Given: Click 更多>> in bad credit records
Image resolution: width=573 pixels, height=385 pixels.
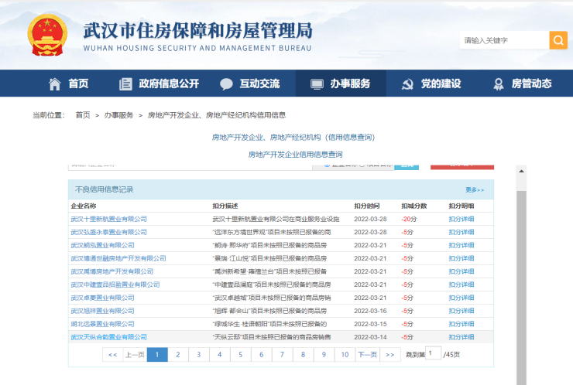Looking at the screenshot, I should (x=475, y=189).
